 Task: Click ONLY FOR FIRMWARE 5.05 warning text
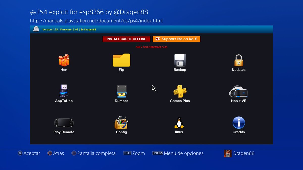click(151, 47)
